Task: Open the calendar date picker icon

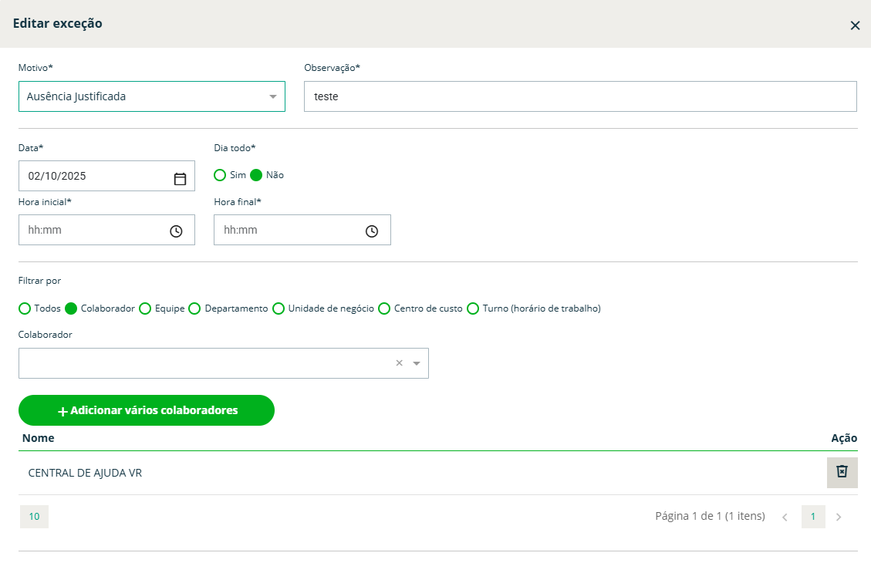Action: coord(180,179)
